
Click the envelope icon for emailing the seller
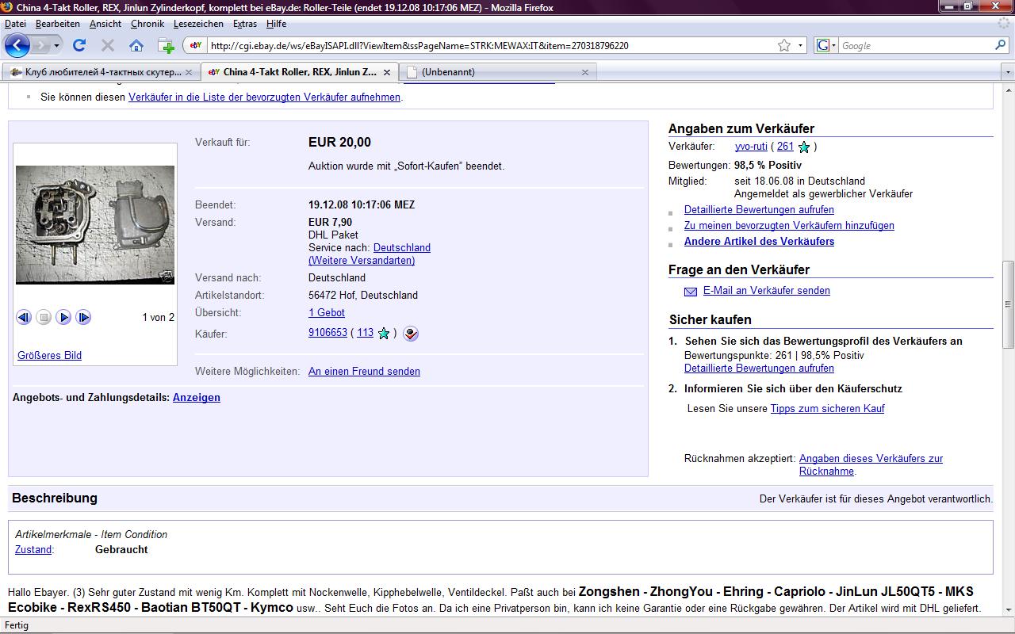(x=691, y=292)
